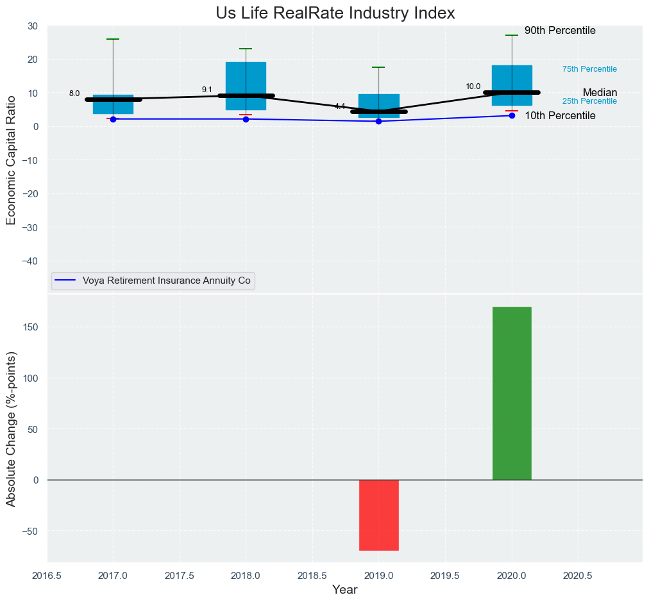649x602 pixels.
Task: Click the green whisker cap above the 2018 box
Action: [246, 49]
